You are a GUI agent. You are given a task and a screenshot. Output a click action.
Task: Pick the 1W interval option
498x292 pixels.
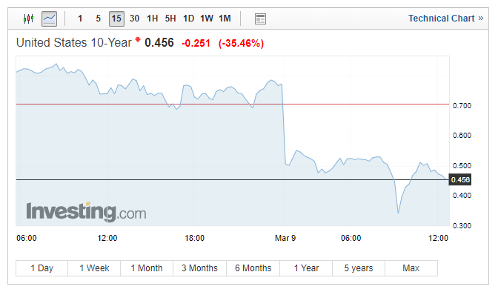(x=207, y=19)
